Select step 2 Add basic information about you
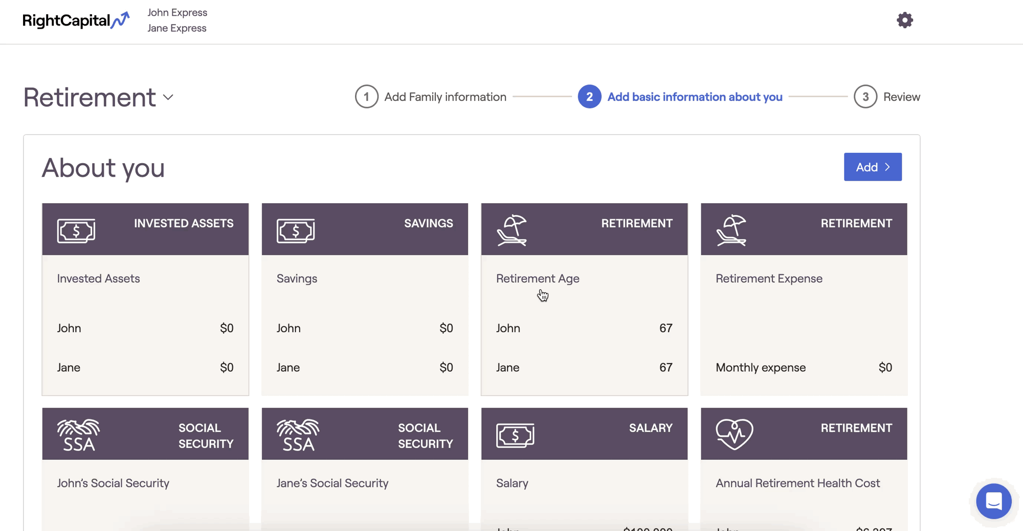 click(x=680, y=97)
